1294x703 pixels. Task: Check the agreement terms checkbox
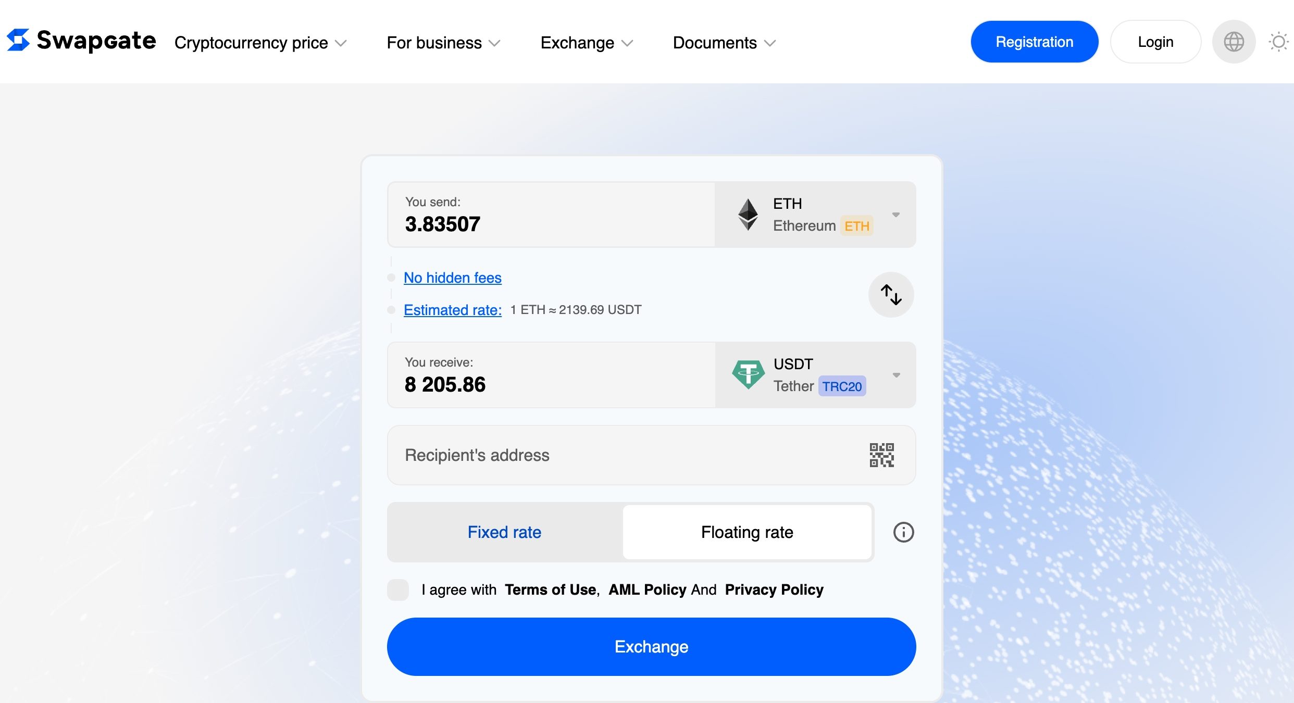[x=398, y=590]
